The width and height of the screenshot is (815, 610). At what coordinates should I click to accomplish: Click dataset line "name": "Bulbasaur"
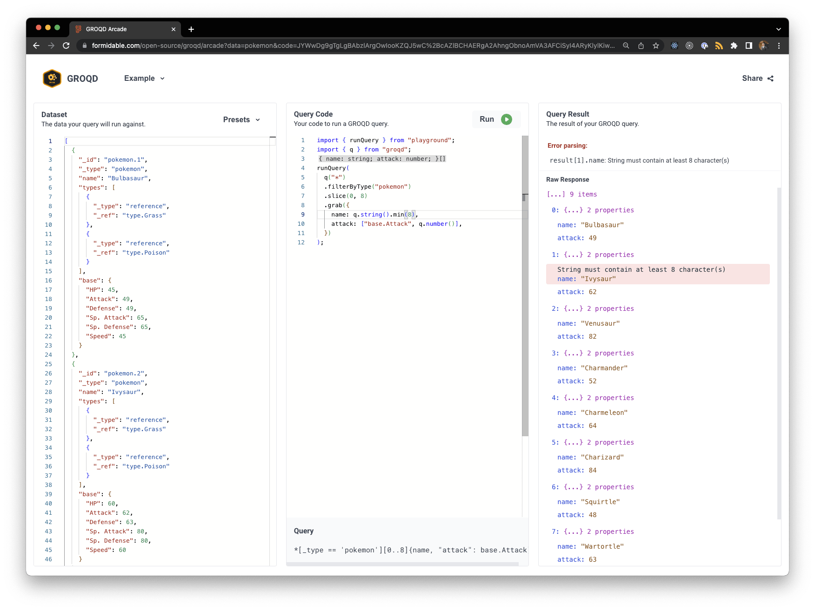tap(115, 178)
